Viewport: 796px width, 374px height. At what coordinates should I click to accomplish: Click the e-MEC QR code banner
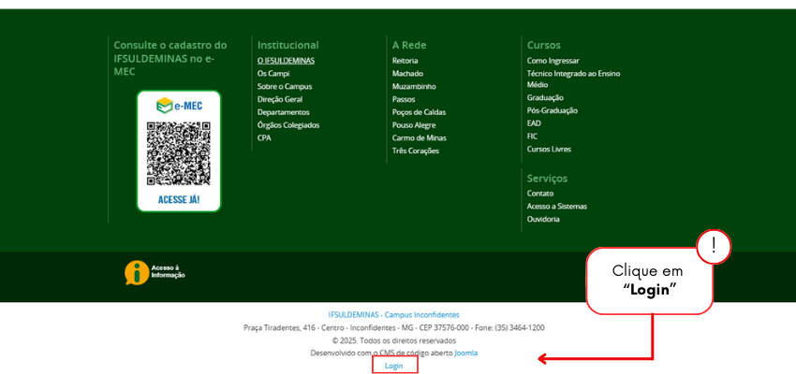click(x=178, y=151)
